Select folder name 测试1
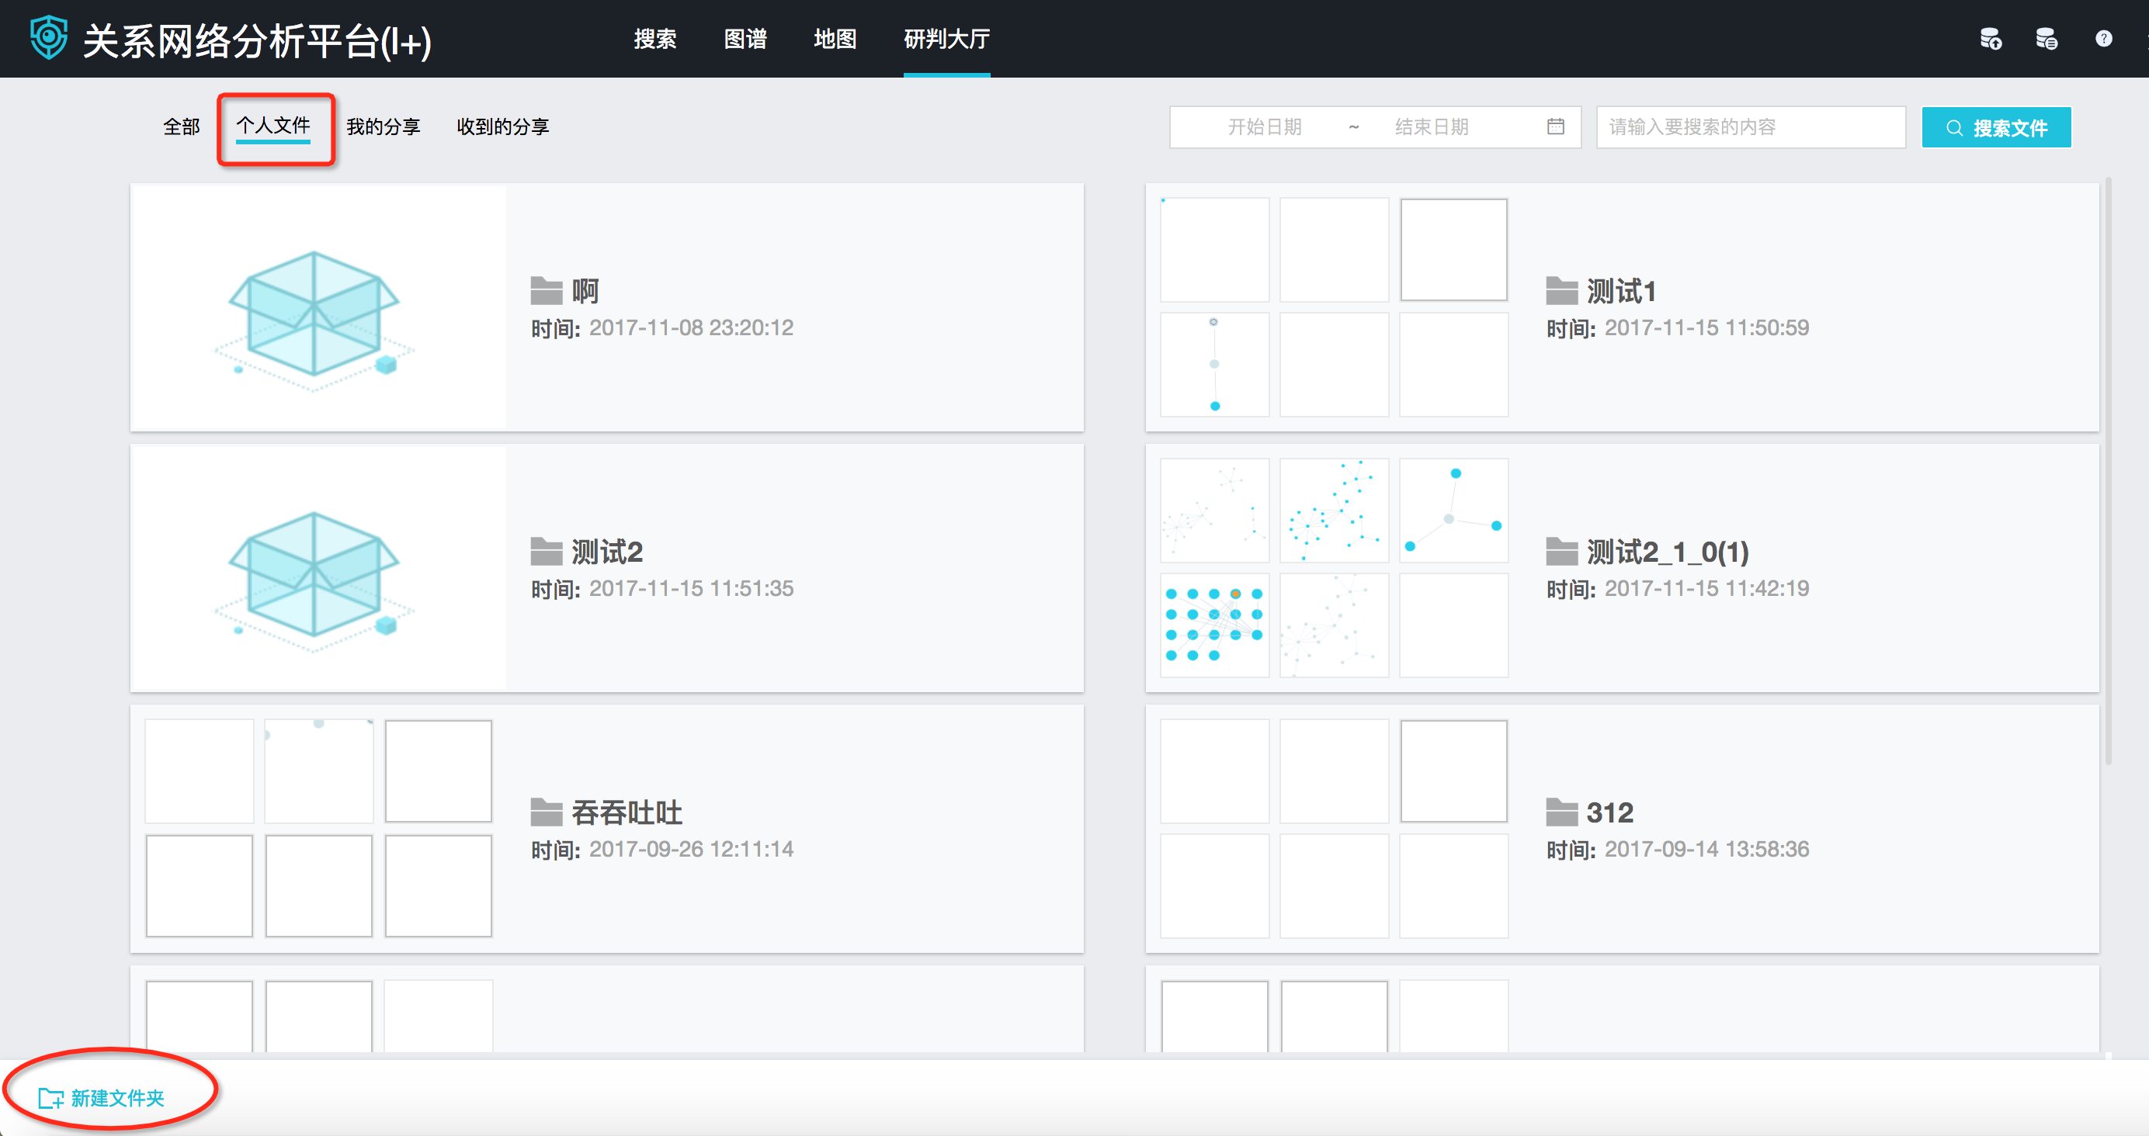 pos(1621,291)
